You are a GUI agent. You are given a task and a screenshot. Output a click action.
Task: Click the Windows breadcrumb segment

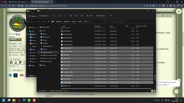coord(59,22)
